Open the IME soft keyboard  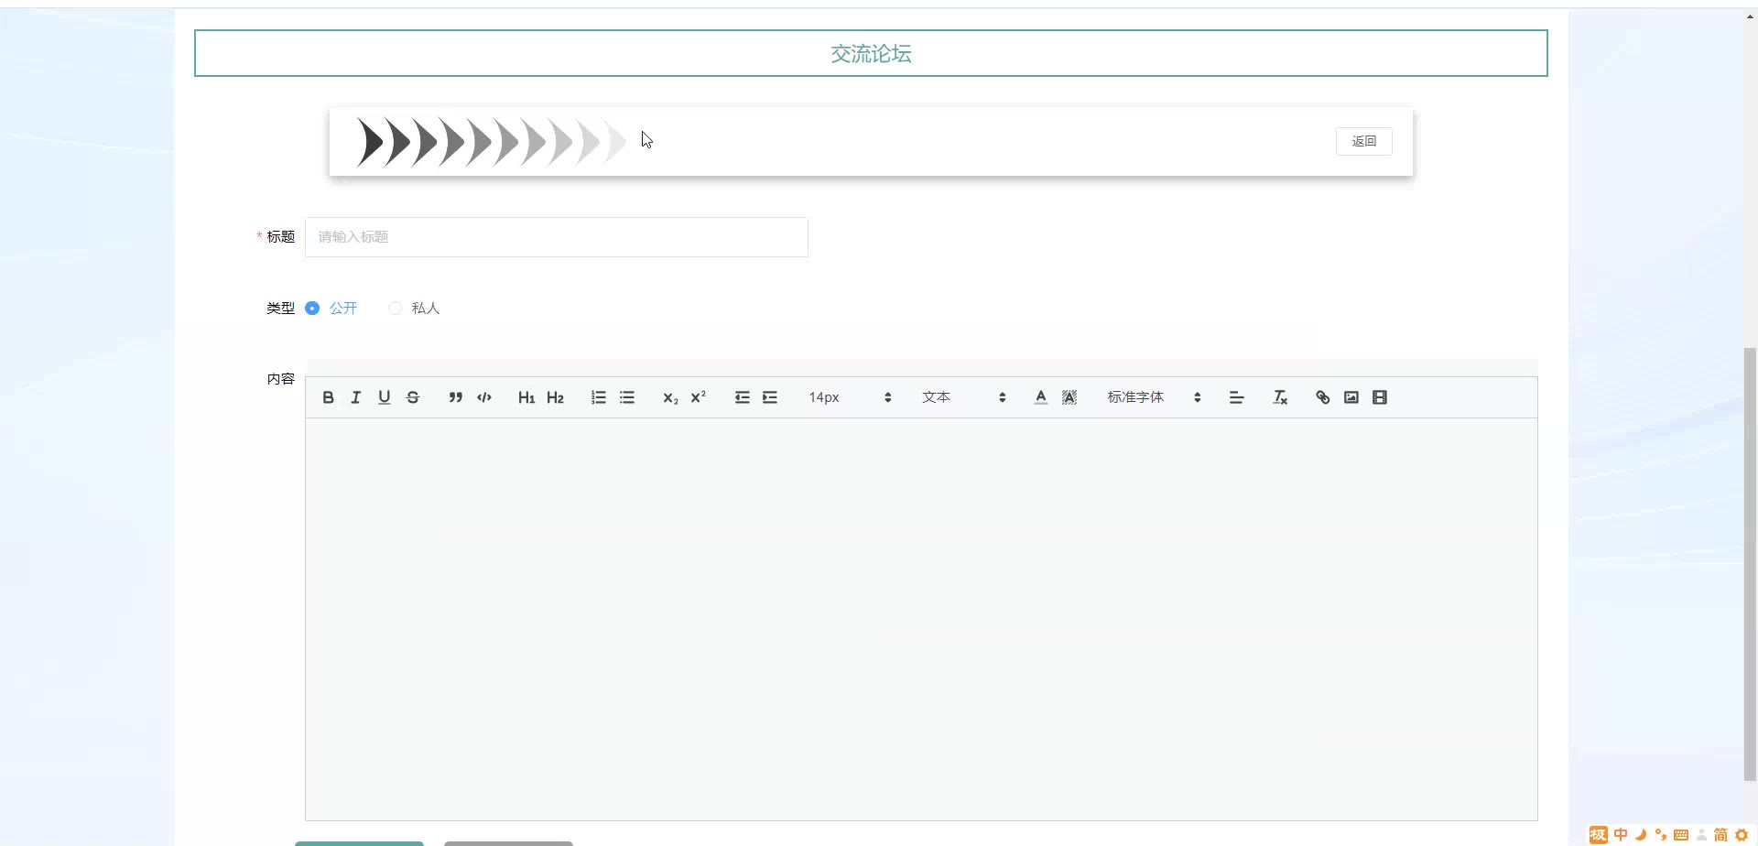pos(1681,835)
